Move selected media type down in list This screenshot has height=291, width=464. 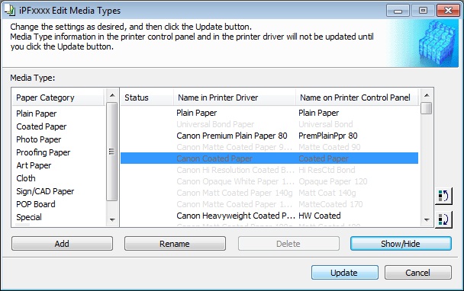[x=443, y=219]
